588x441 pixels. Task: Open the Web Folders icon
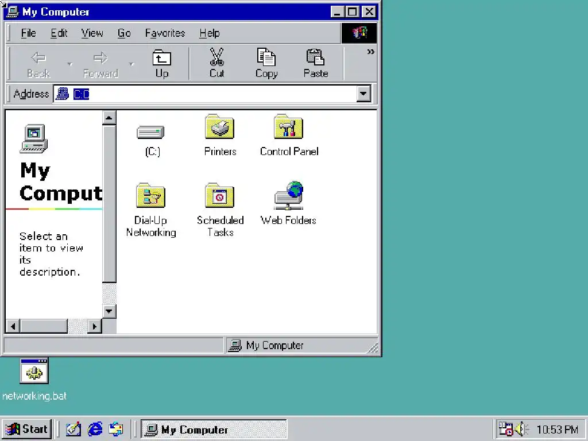(x=288, y=195)
